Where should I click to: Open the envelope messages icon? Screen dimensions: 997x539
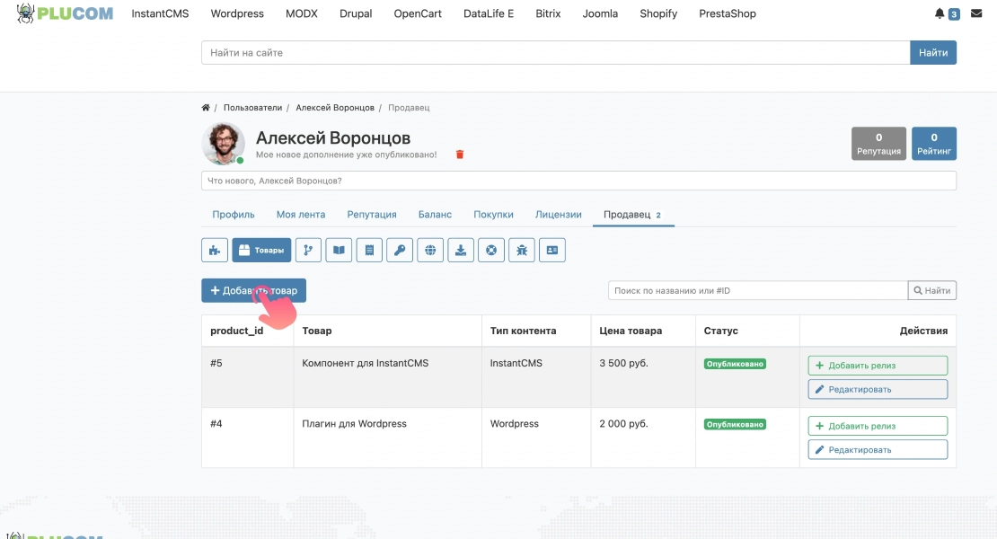pos(976,13)
